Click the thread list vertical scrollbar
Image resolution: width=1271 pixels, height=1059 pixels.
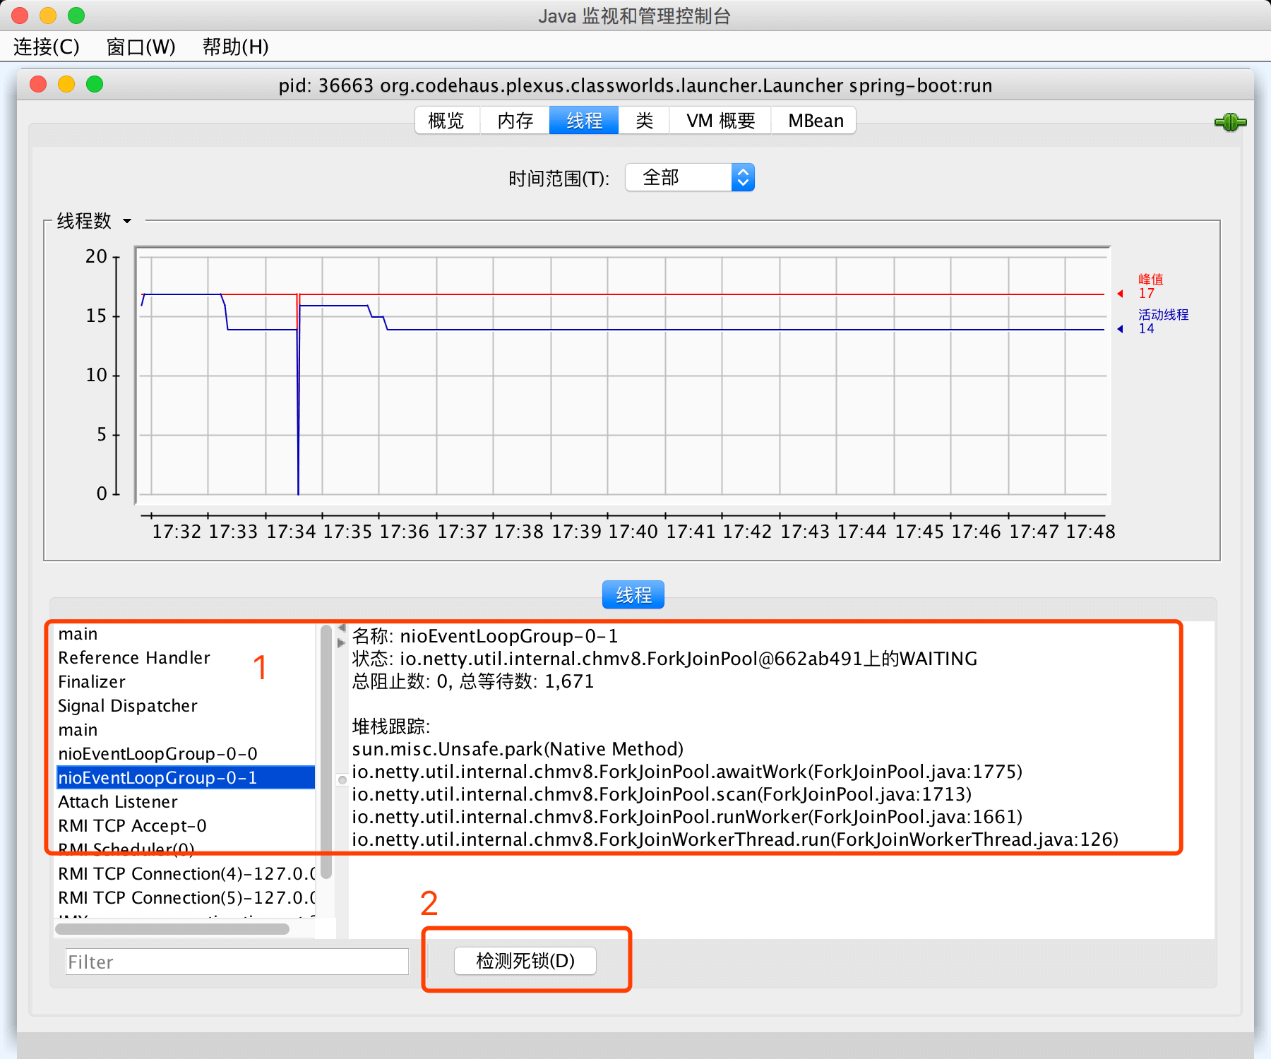326,748
